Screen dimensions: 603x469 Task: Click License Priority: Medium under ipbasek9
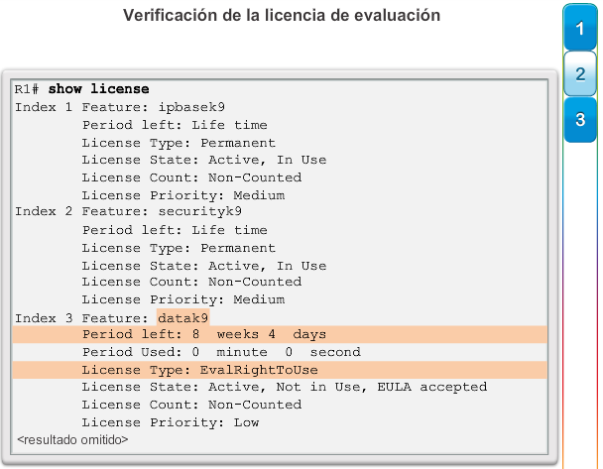pyautogui.click(x=183, y=195)
